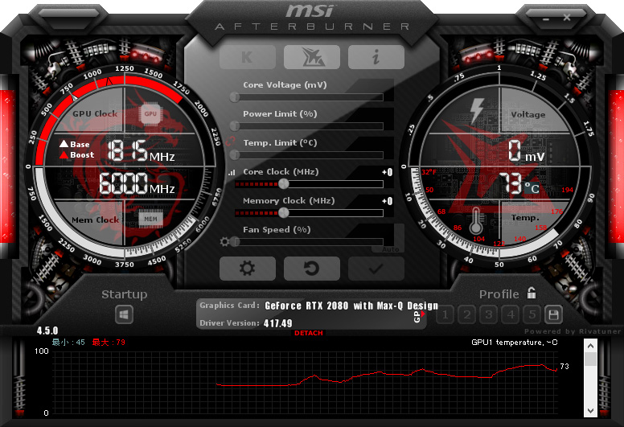The image size is (624, 427).
Task: Toggle the profile lock padlock icon
Action: click(532, 293)
